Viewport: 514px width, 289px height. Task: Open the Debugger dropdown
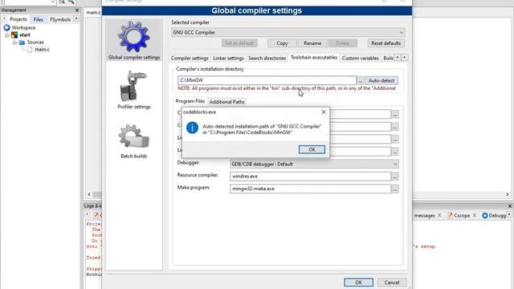point(314,164)
